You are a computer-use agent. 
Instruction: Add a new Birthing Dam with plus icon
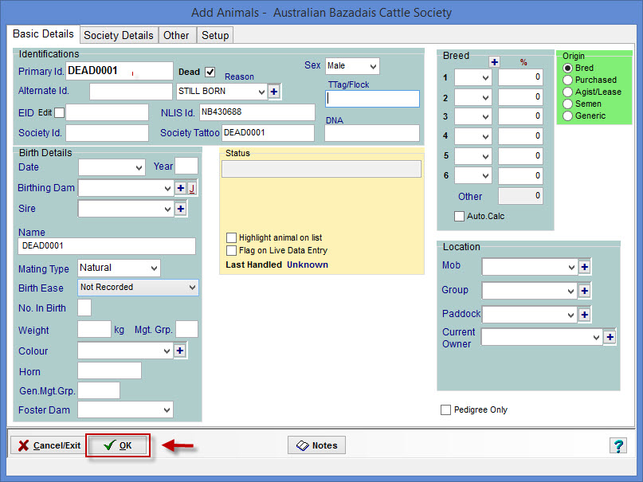pyautogui.click(x=180, y=188)
